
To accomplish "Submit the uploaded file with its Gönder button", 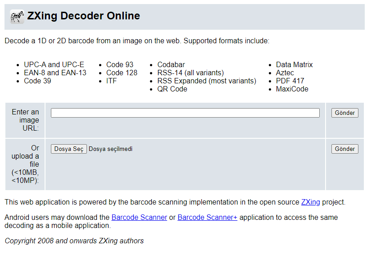I will [x=345, y=149].
